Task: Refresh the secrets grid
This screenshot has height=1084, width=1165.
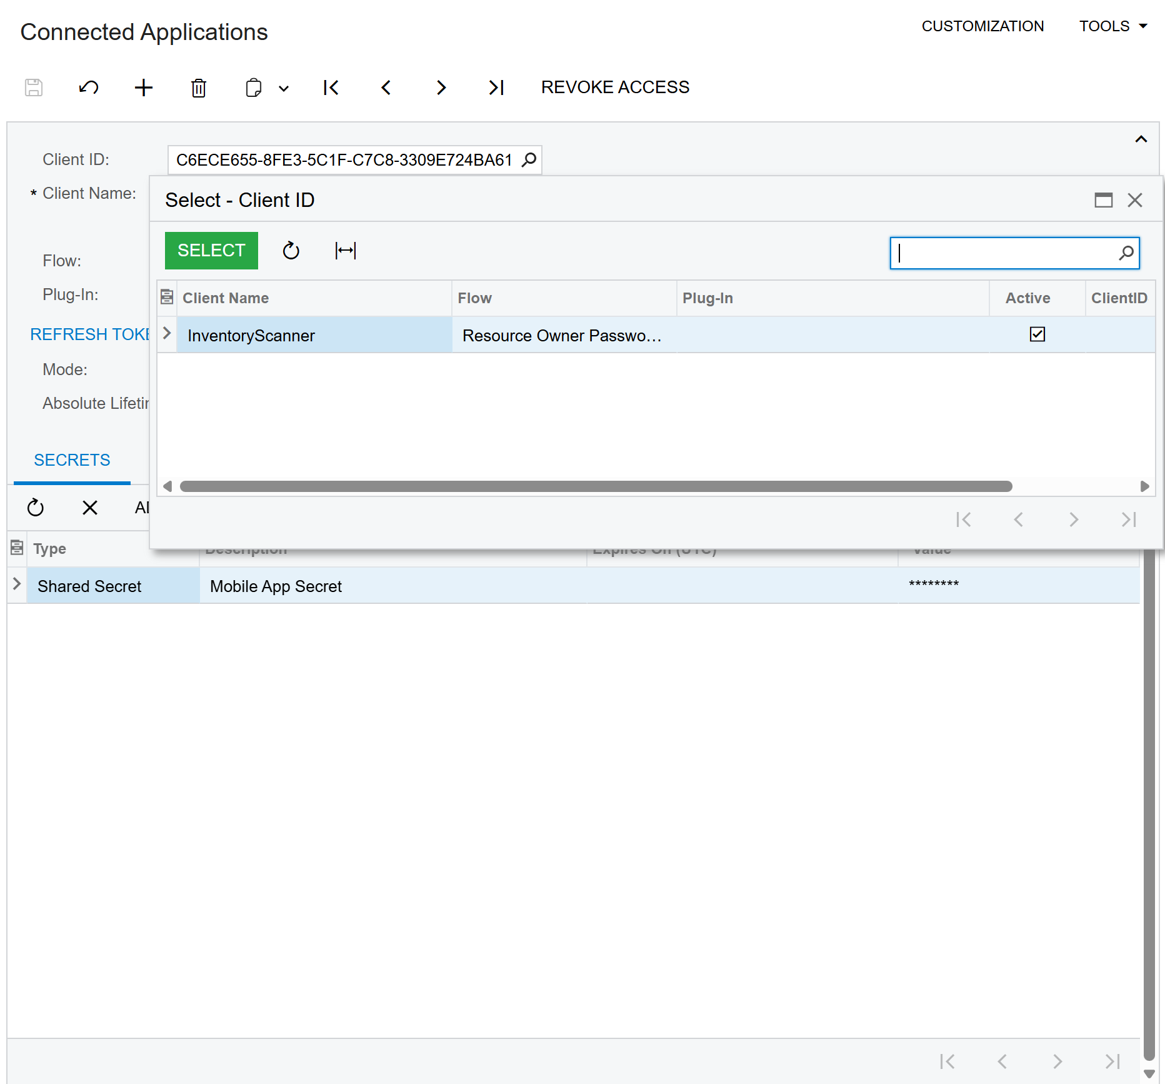Action: pyautogui.click(x=36, y=508)
